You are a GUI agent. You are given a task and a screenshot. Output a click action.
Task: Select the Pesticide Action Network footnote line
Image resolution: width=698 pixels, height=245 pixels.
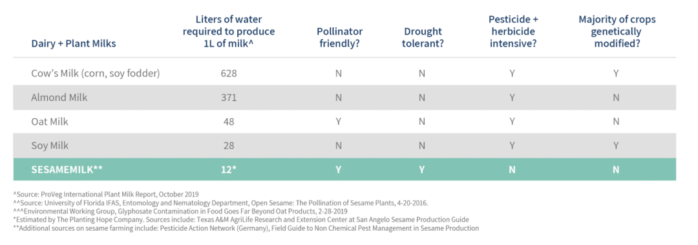tap(246, 228)
